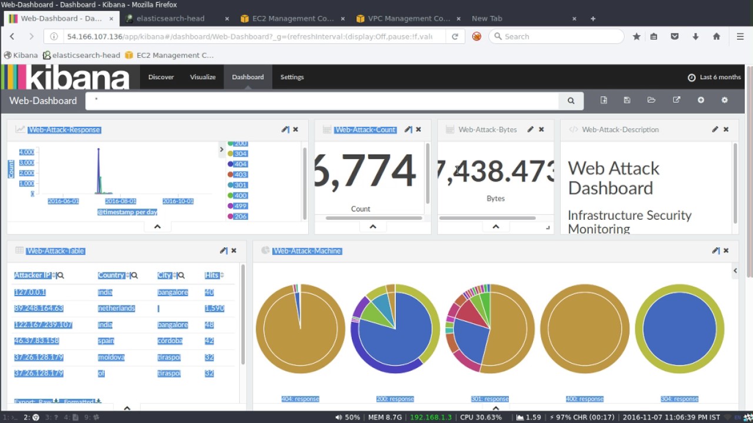
Task: Remove the Web-Attack-Response panel
Action: (x=295, y=129)
